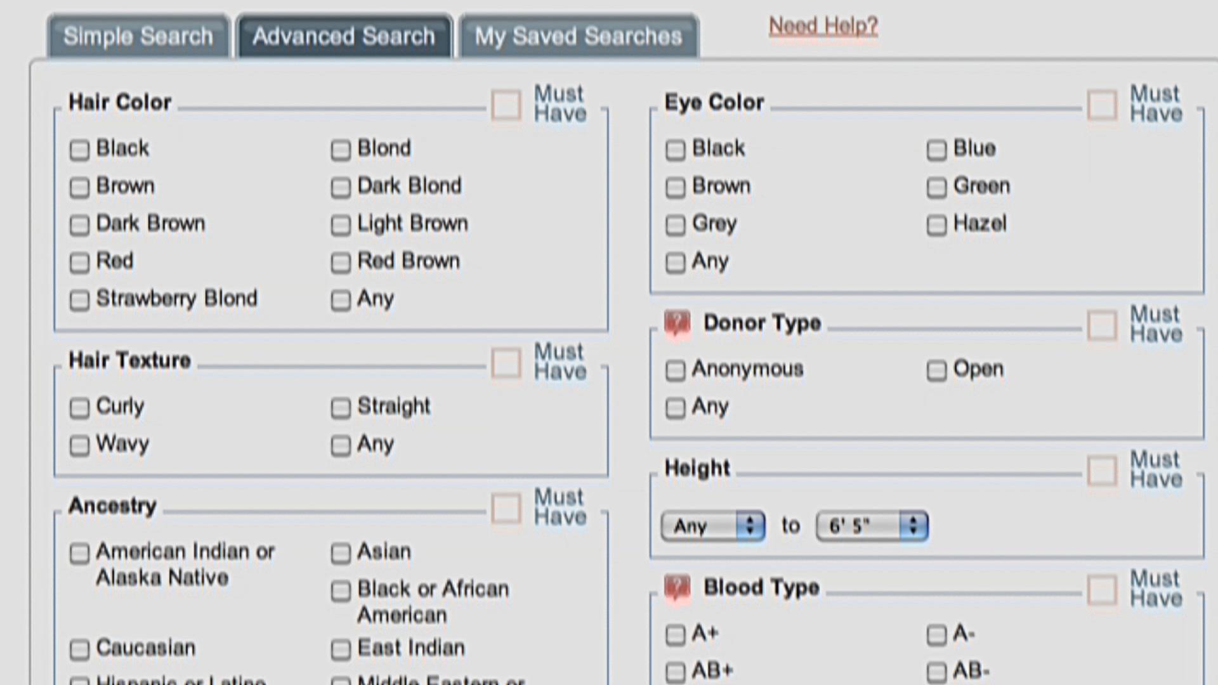Check the Curly hair texture option
The height and width of the screenshot is (685, 1218).
(x=79, y=407)
